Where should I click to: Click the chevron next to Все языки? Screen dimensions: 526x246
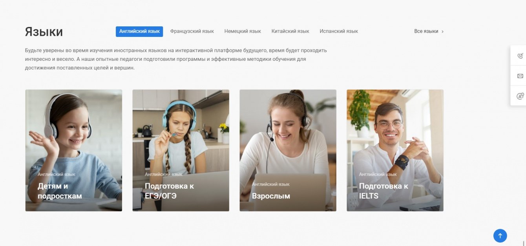(x=442, y=31)
